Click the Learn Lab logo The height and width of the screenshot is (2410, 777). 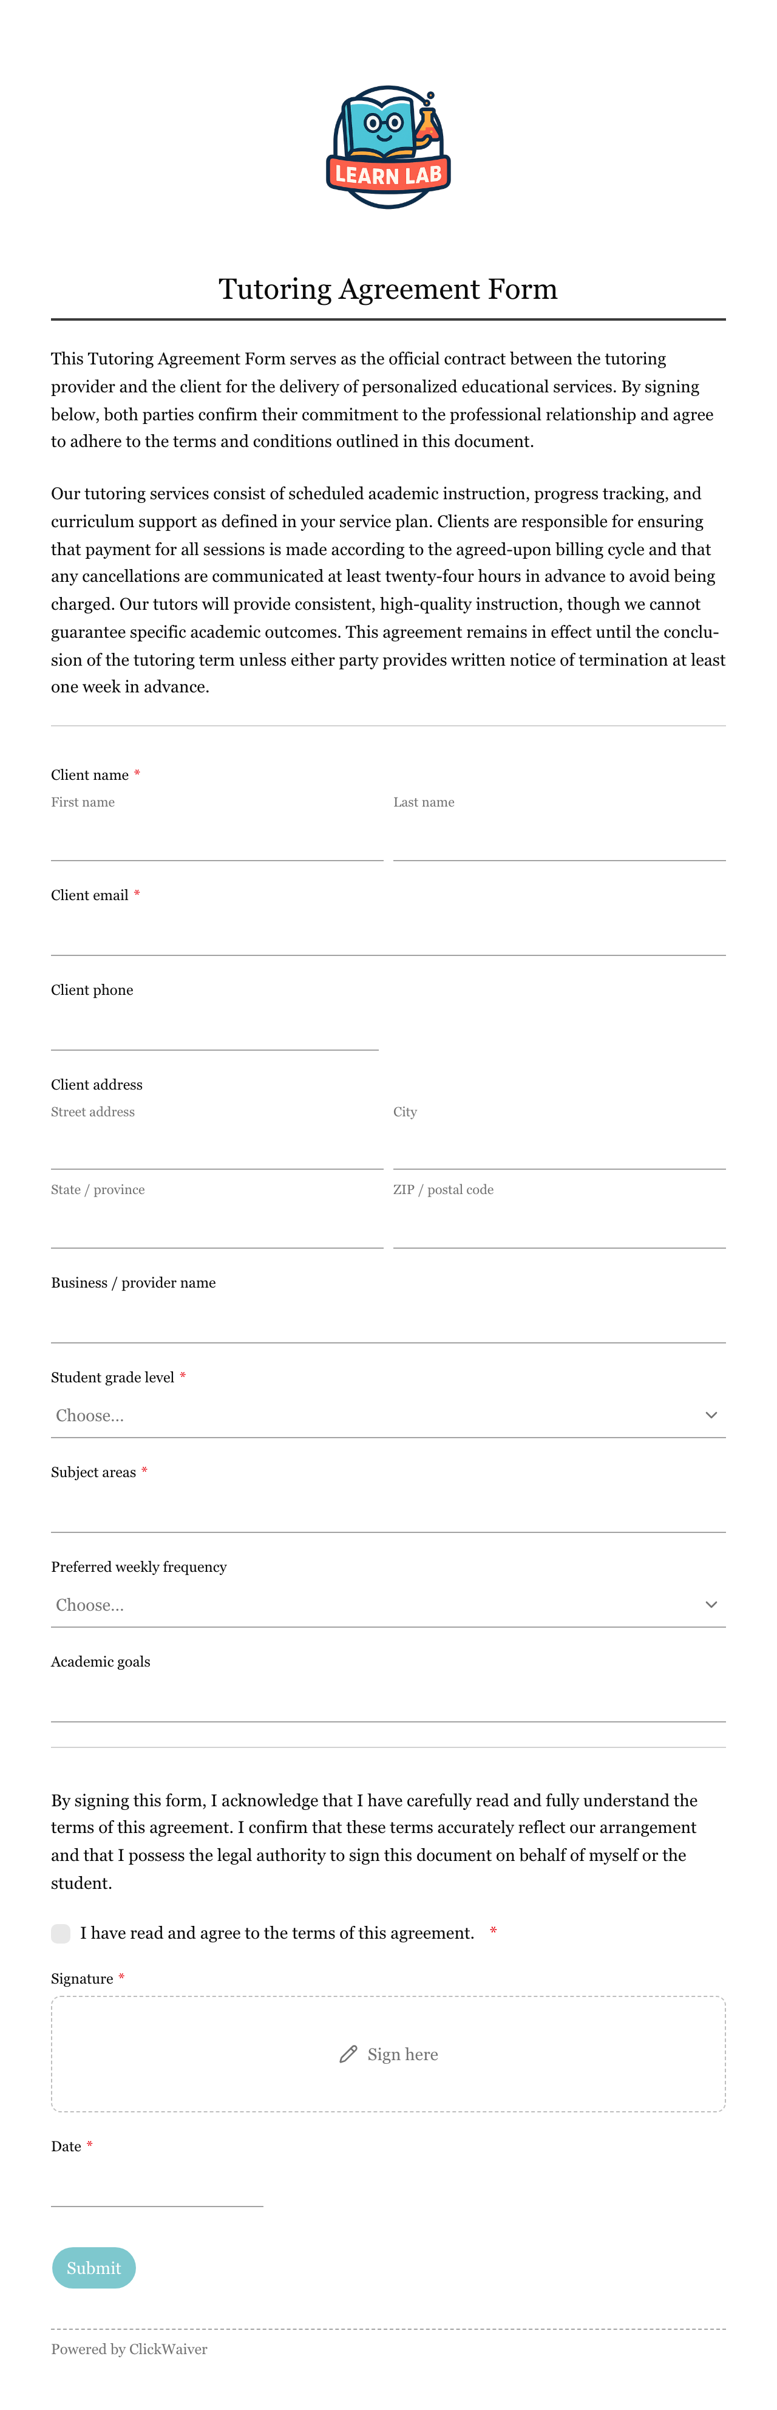pos(388,147)
